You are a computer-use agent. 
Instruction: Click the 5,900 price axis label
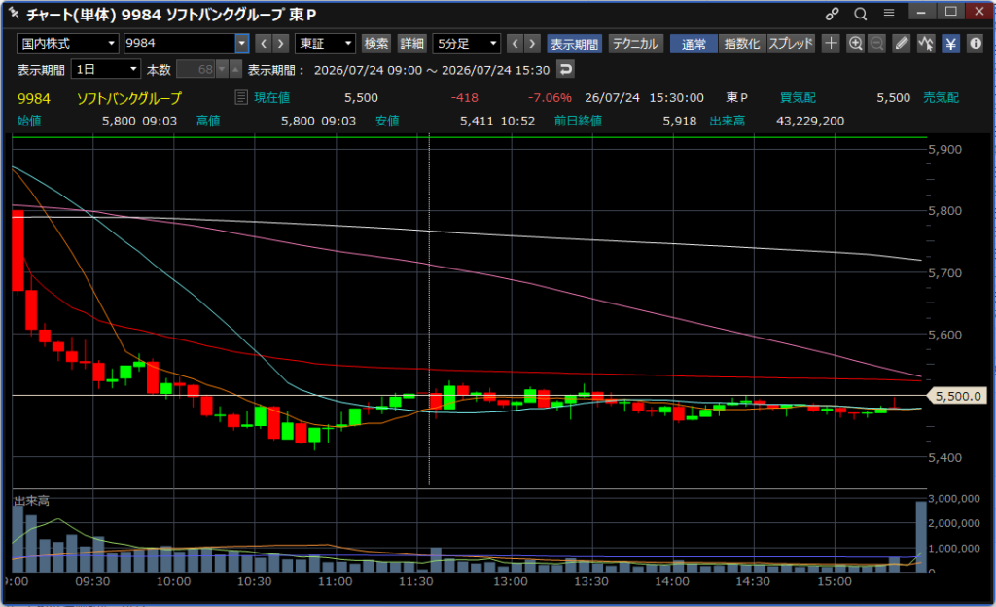coord(944,149)
